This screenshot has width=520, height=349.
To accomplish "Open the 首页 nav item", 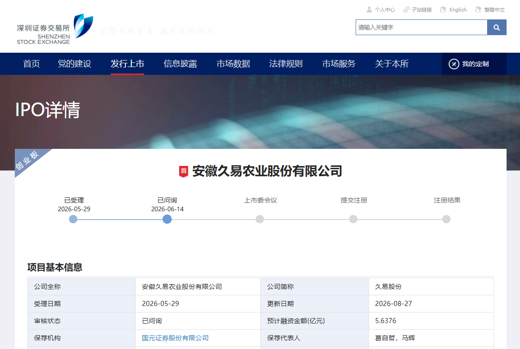I will coord(31,64).
